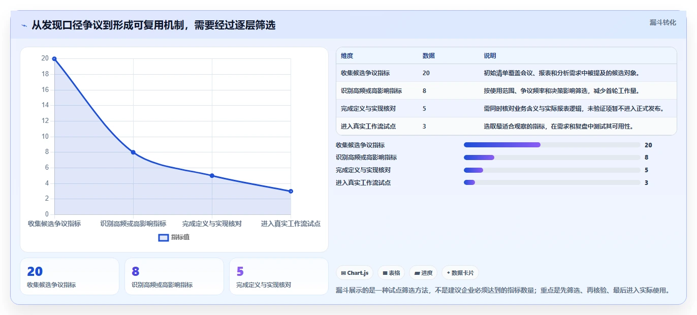Select the 表格 tag chip

point(391,273)
